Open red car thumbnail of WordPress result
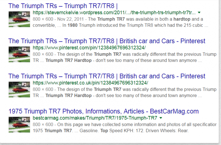Viewport: 221px width, 145px height. point(19,19)
